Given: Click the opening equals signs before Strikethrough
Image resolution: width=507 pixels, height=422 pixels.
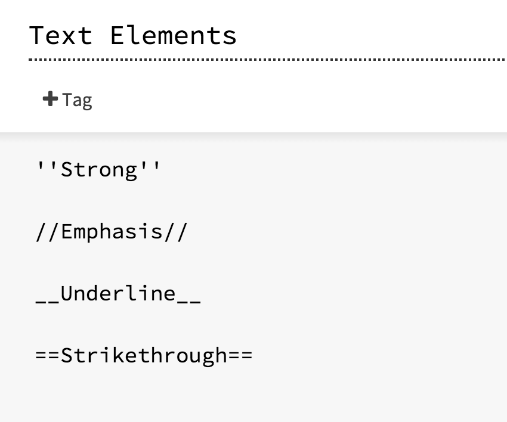Looking at the screenshot, I should click(x=48, y=356).
